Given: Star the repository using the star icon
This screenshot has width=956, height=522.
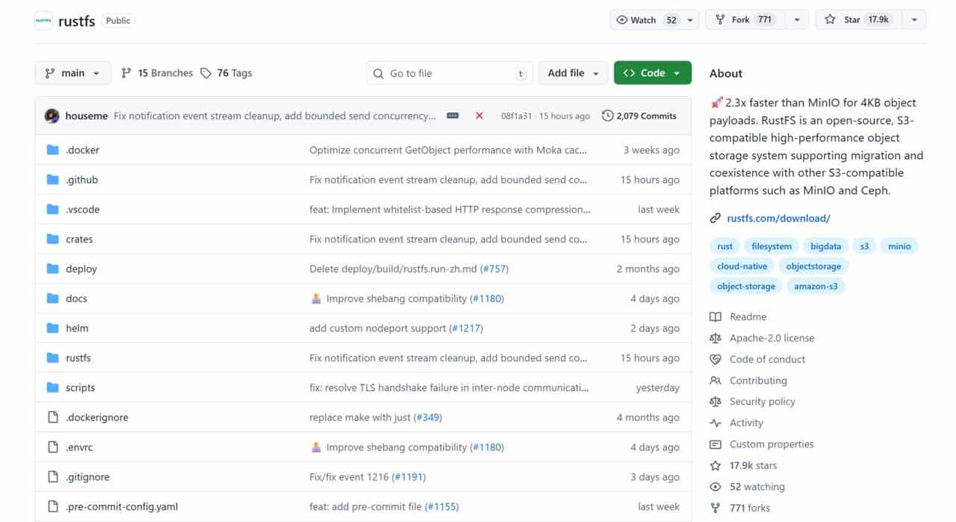Looking at the screenshot, I should (829, 19).
